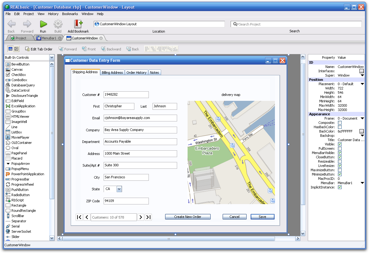Enable the Resizeable checkbox
The height and width of the screenshot is (253, 369).
coord(340,161)
